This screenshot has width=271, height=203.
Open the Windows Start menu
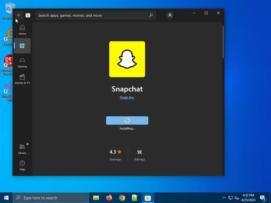[x=6, y=198]
